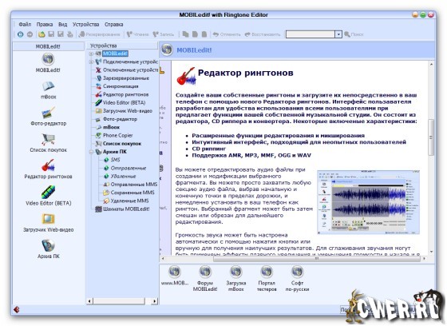Click the waveform screenshot thumbnail
Image resolution: width=447 pixels, height=326 pixels.
(368, 202)
